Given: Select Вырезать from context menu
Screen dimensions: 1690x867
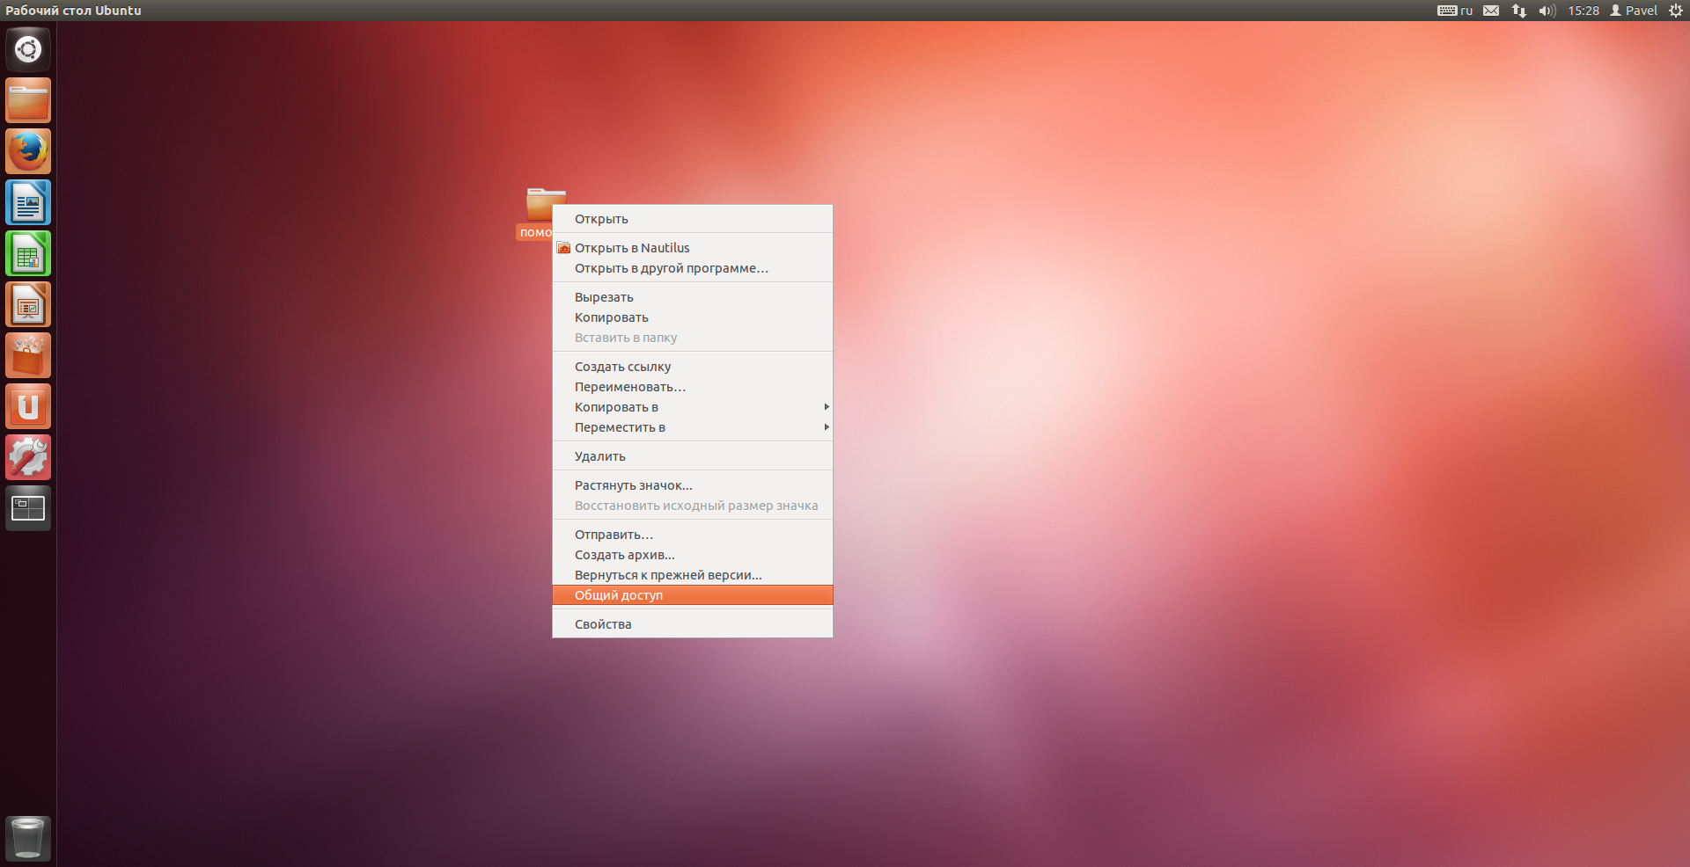Looking at the screenshot, I should point(693,297).
